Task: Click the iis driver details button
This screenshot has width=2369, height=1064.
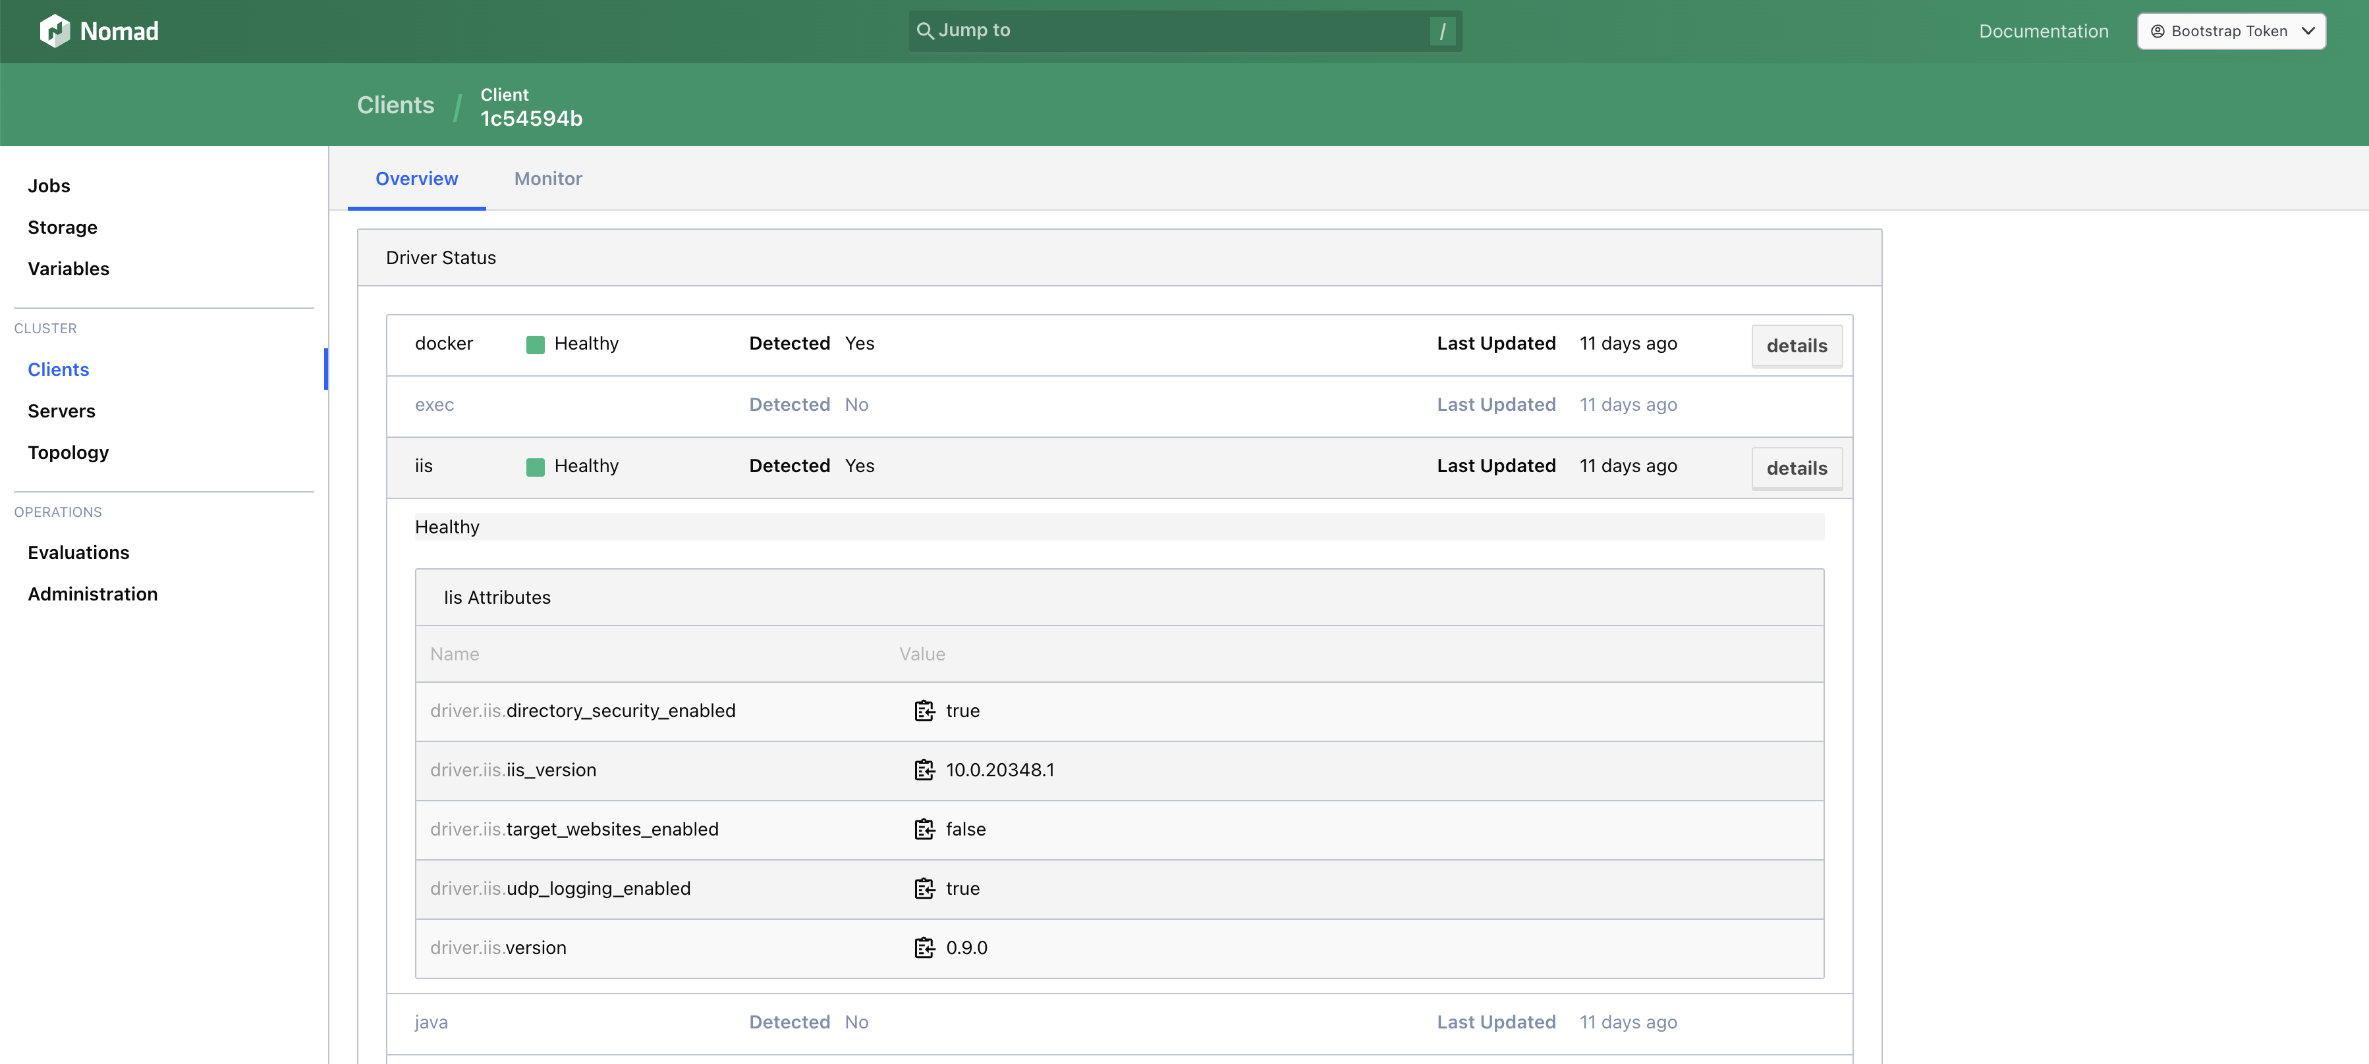Action: (x=1798, y=466)
